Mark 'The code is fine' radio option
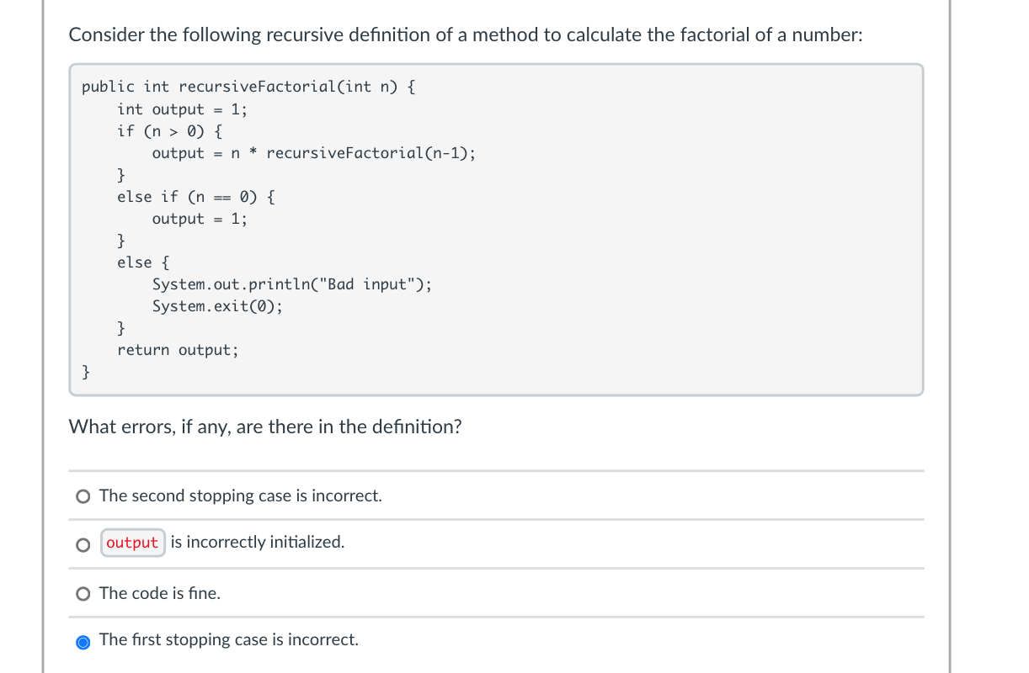Screen dimensions: 1029x673 pyautogui.click(x=83, y=594)
